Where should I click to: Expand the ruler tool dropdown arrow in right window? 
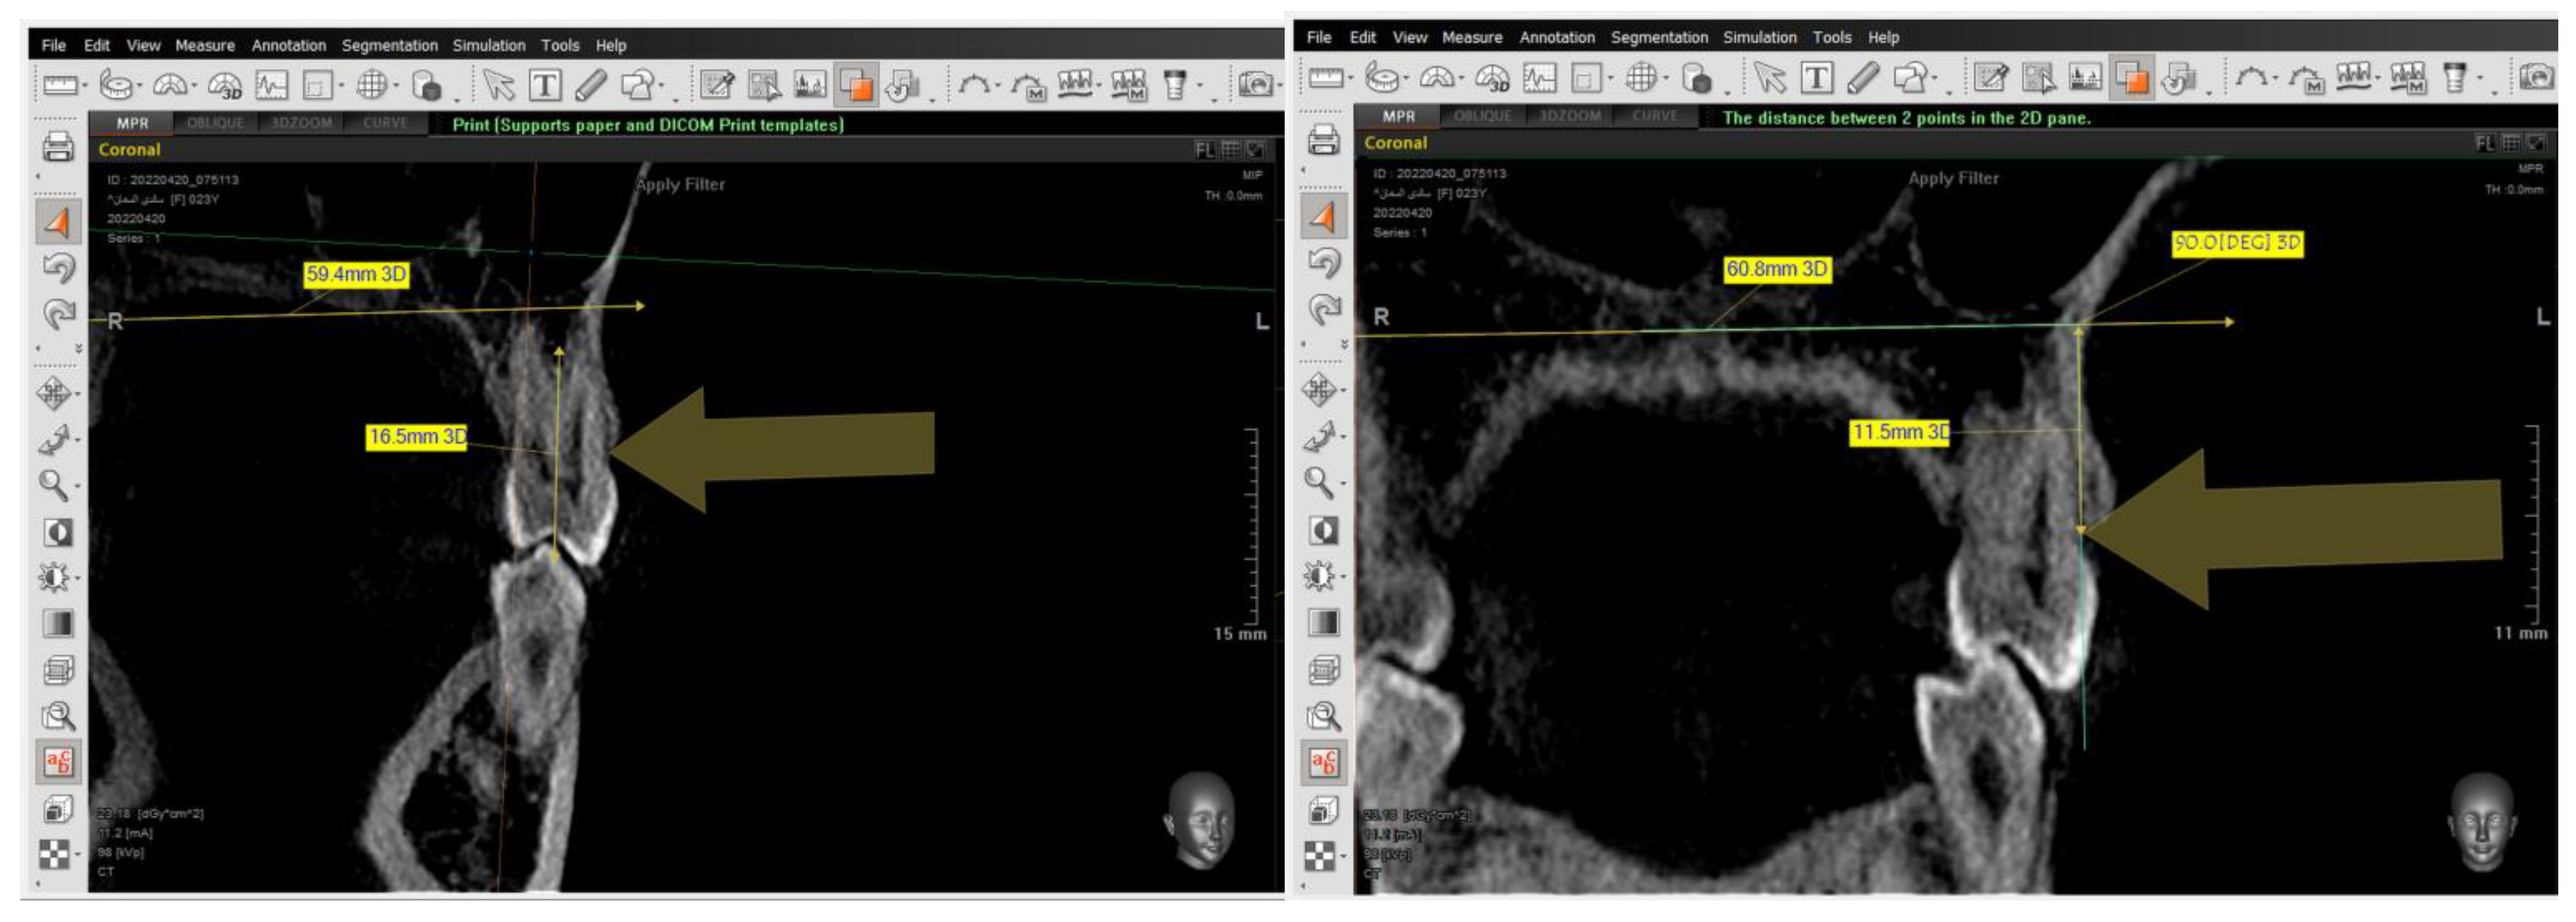tap(1350, 79)
